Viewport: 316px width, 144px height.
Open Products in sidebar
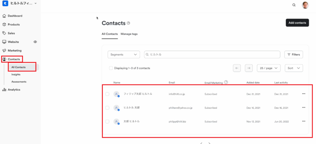click(x=14, y=25)
